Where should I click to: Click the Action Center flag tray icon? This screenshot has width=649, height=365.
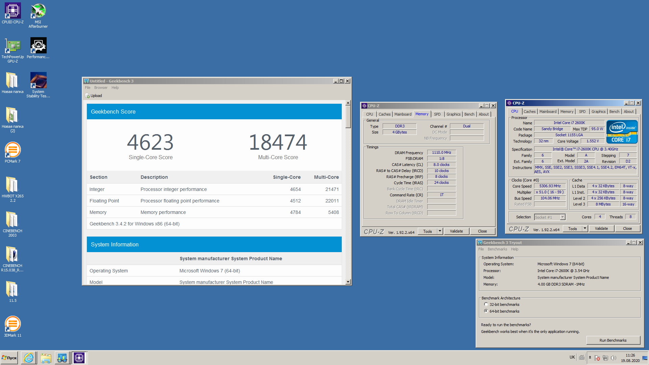(597, 358)
